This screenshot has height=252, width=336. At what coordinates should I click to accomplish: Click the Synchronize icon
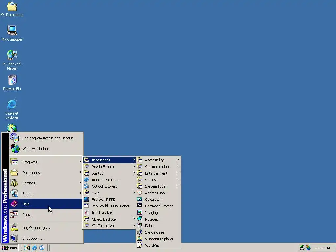140,232
